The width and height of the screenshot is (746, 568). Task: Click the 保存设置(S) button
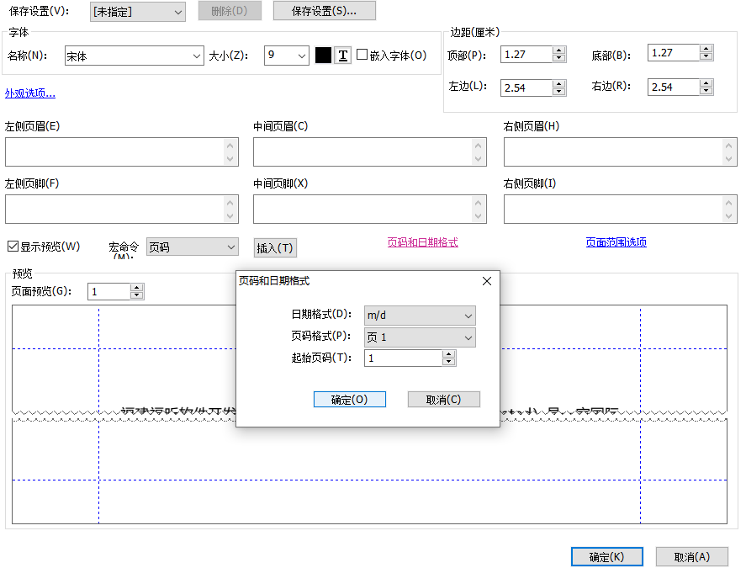[320, 11]
